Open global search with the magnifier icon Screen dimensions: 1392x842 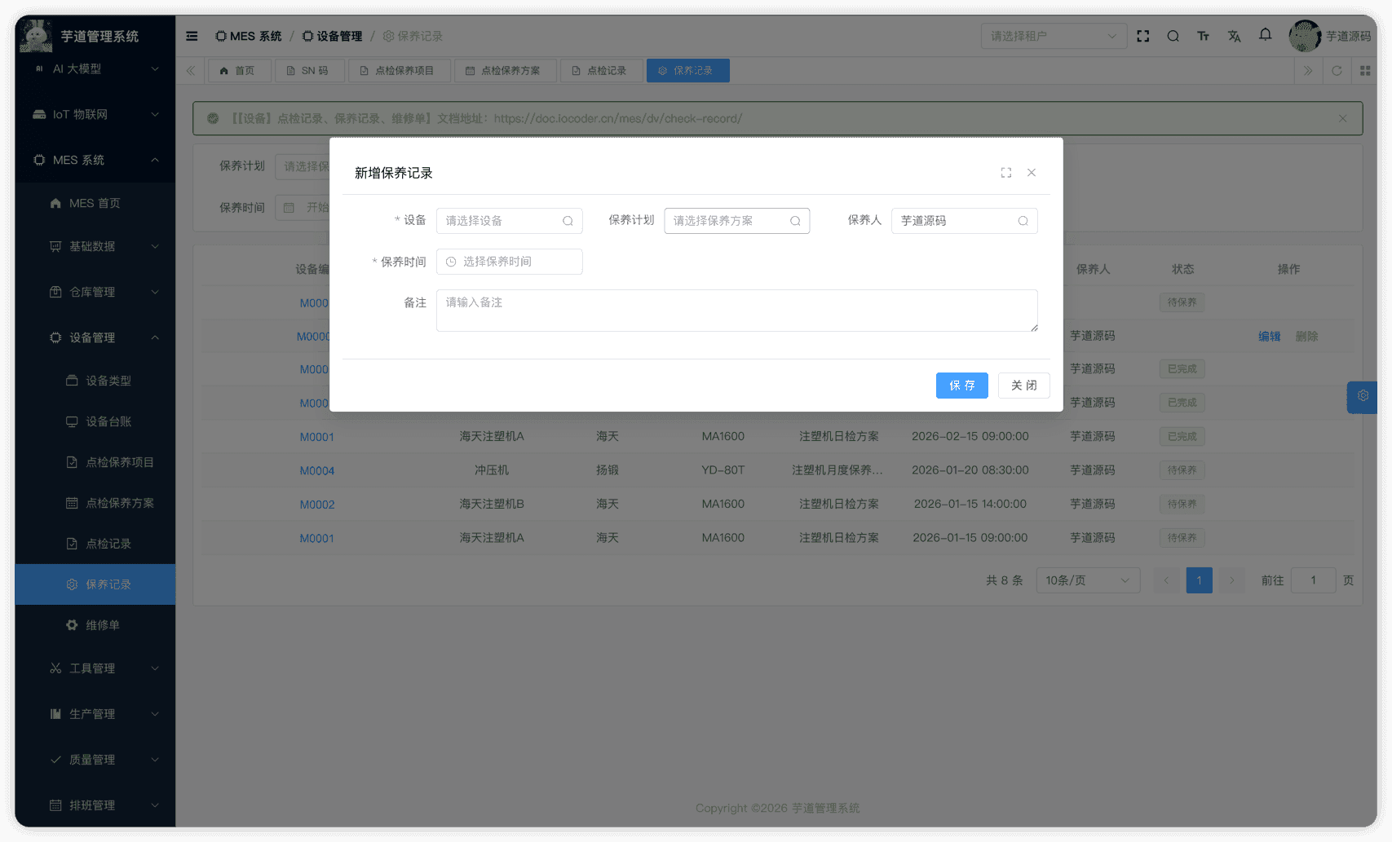(x=1173, y=36)
